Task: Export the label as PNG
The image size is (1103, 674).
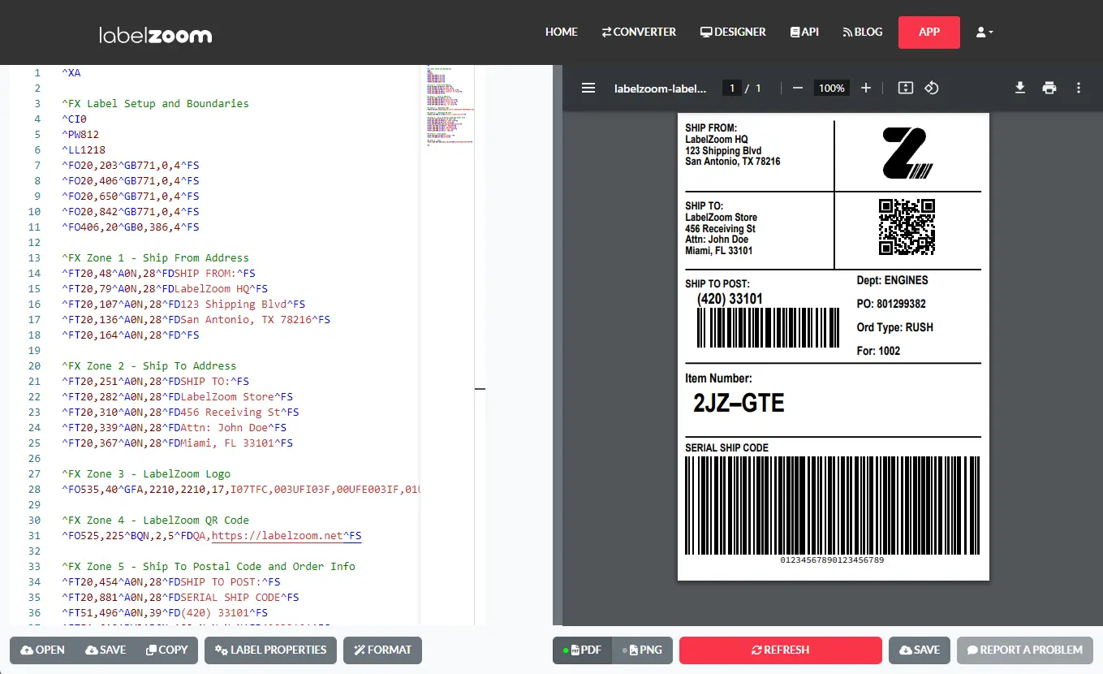Action: coord(642,650)
